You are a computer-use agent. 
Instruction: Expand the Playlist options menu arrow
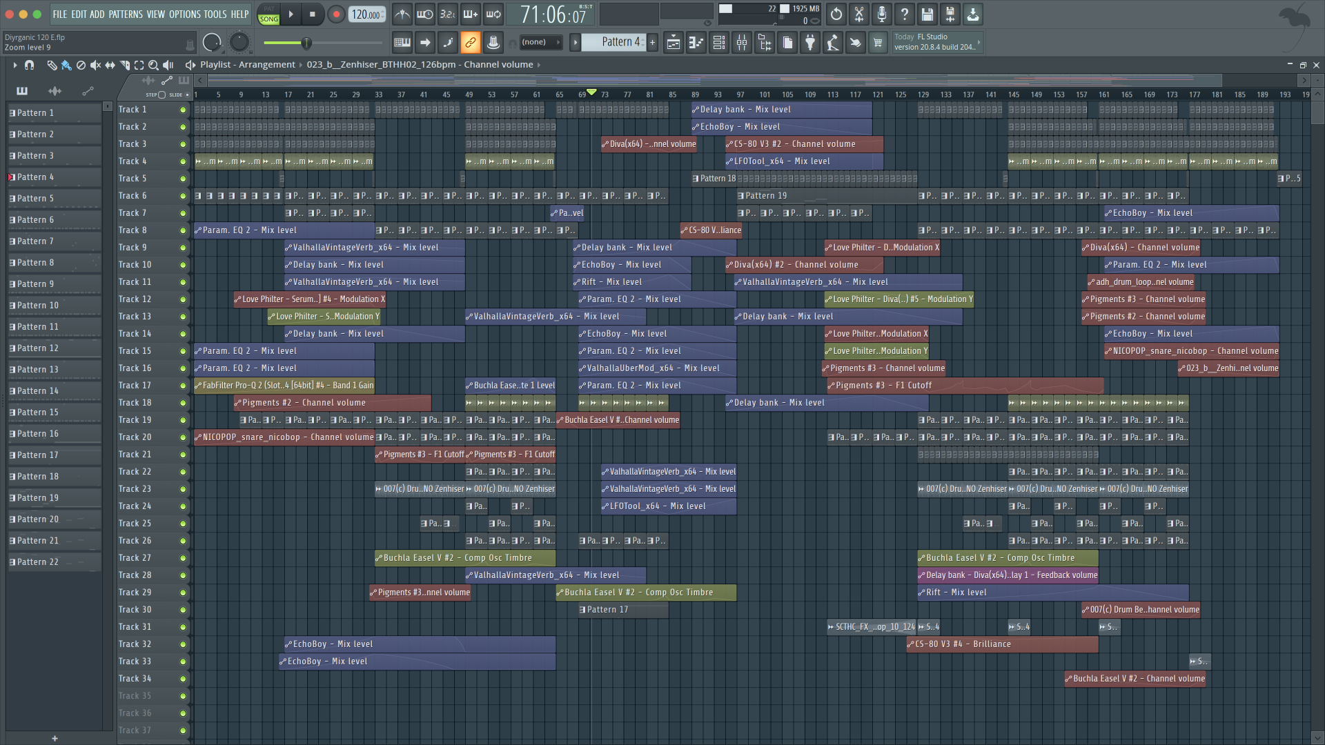[x=14, y=65]
